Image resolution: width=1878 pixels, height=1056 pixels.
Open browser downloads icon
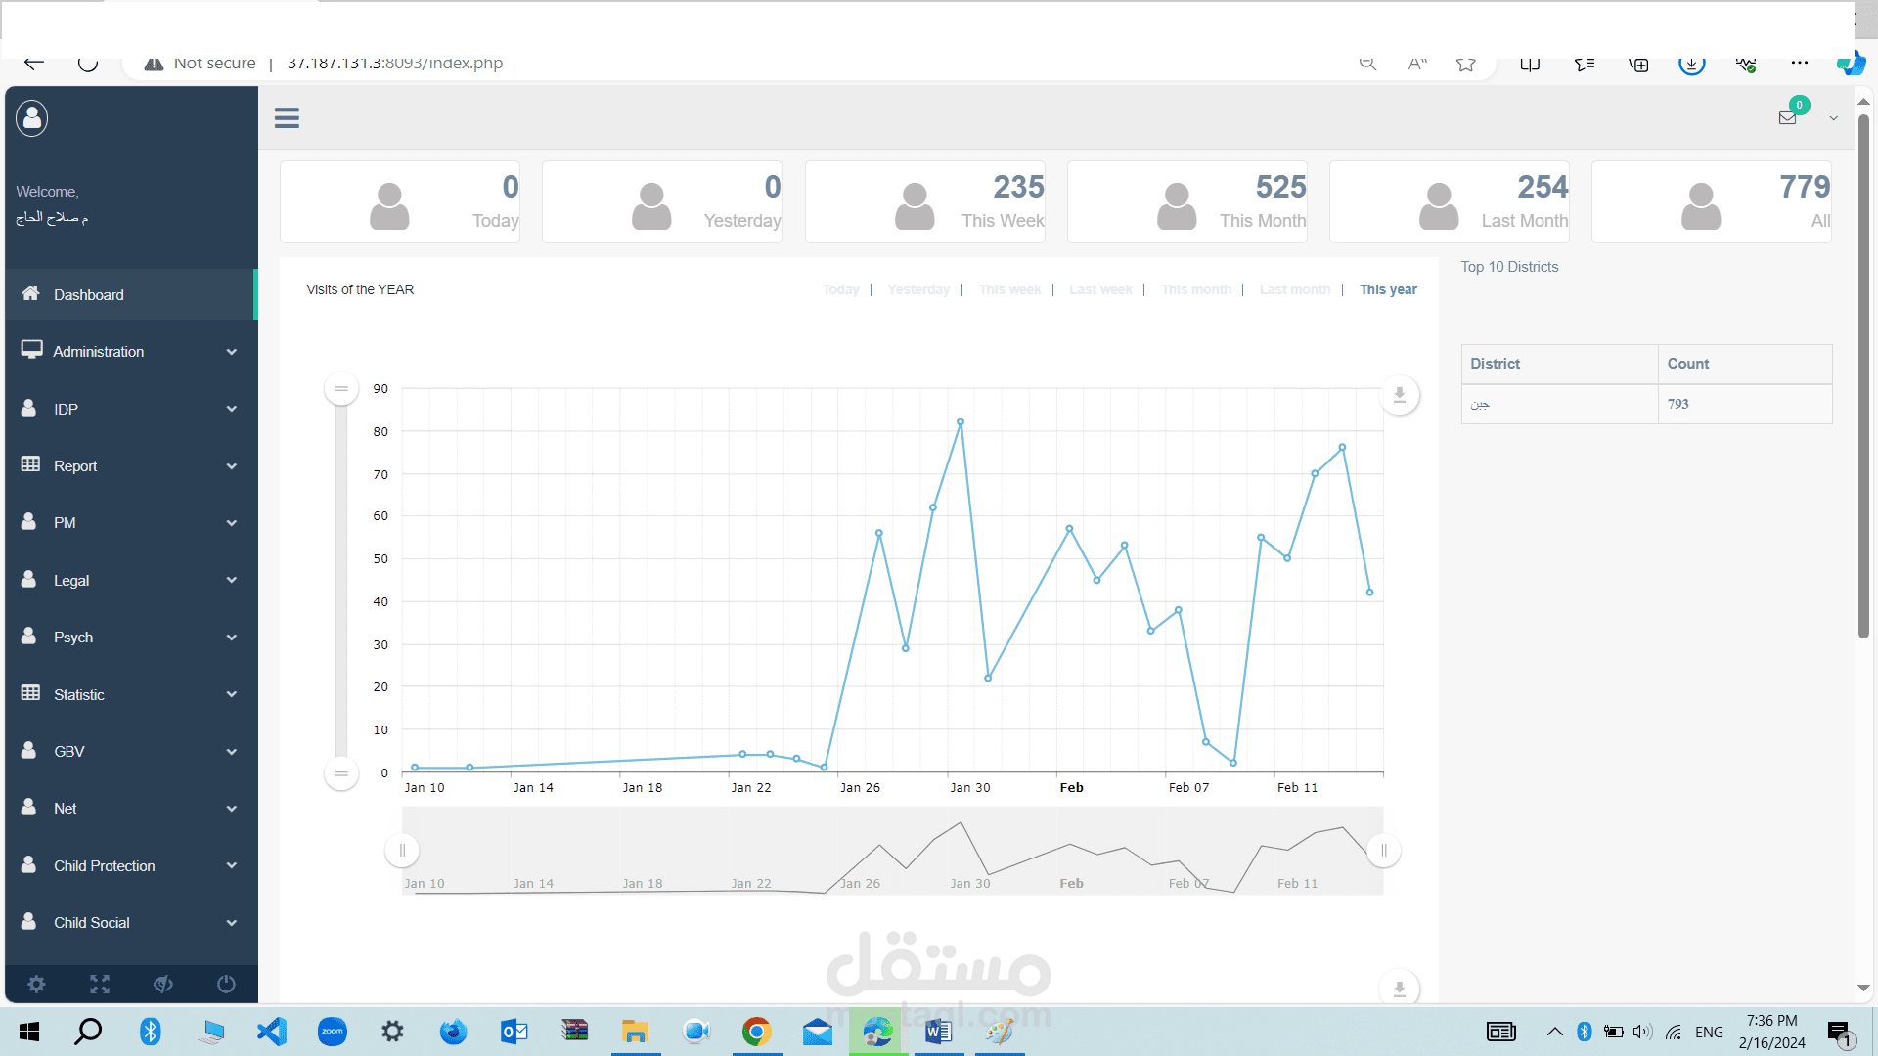pyautogui.click(x=1692, y=64)
